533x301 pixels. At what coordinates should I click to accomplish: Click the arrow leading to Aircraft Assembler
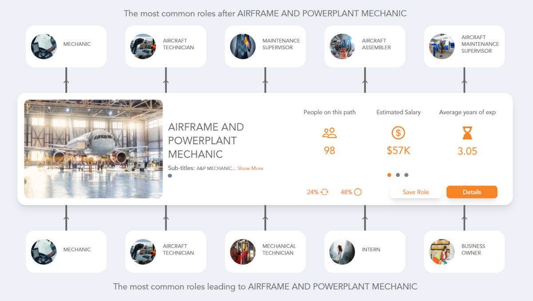[364, 82]
